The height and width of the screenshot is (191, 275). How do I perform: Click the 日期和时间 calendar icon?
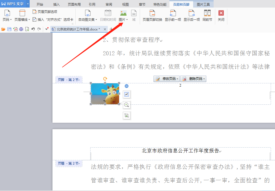point(108,13)
